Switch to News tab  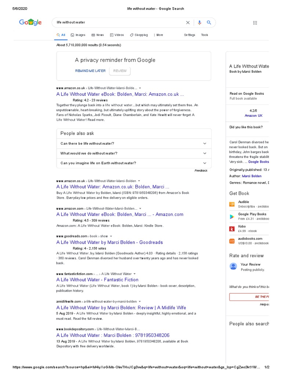click(x=98, y=35)
